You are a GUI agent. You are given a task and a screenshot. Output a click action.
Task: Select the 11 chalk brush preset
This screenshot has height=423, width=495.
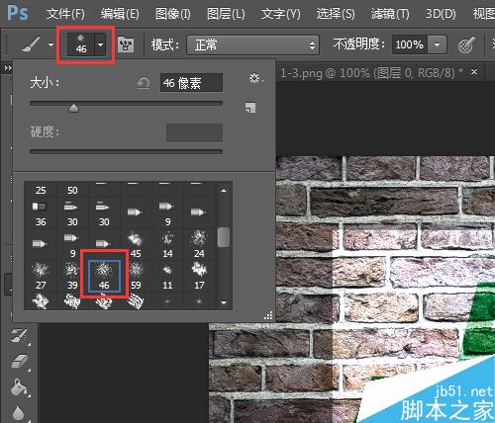[167, 277]
